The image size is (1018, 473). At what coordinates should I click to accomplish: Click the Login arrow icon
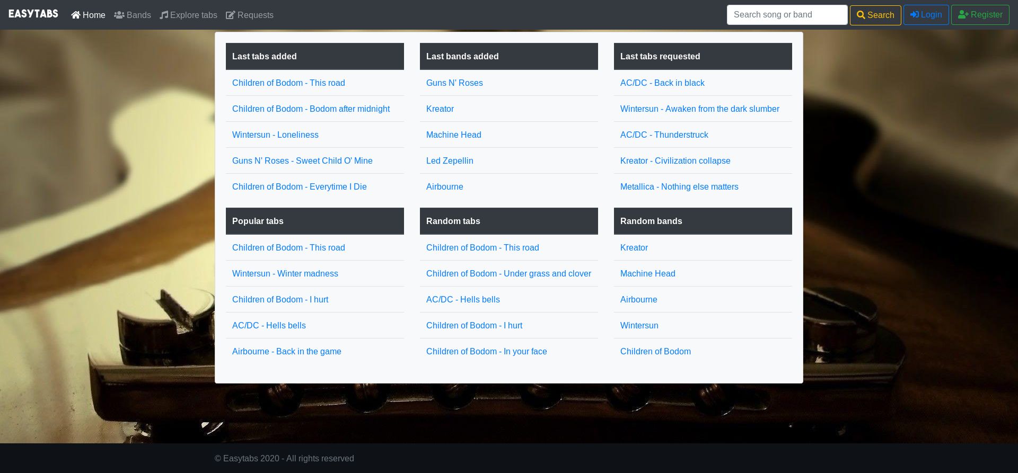[x=915, y=15]
